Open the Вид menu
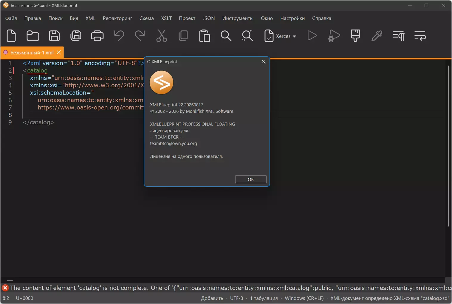Viewport: 452px width, 304px height. coord(74,18)
